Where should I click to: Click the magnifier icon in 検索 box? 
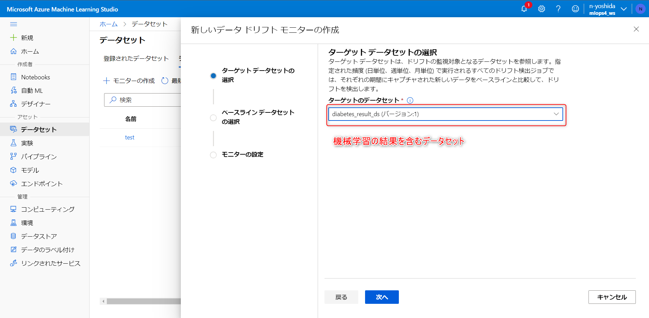113,100
